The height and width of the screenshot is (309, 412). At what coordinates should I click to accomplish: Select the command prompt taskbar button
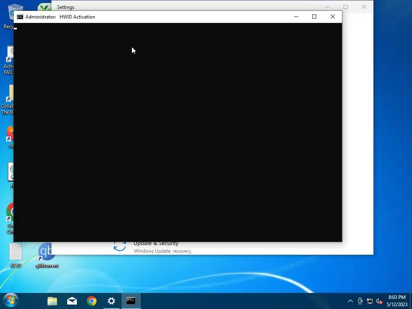point(131,301)
